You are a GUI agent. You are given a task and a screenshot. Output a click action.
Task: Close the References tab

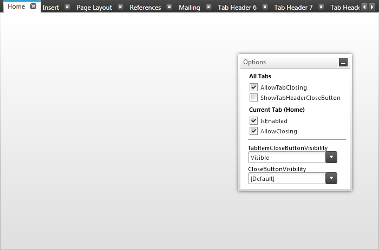[169, 7]
